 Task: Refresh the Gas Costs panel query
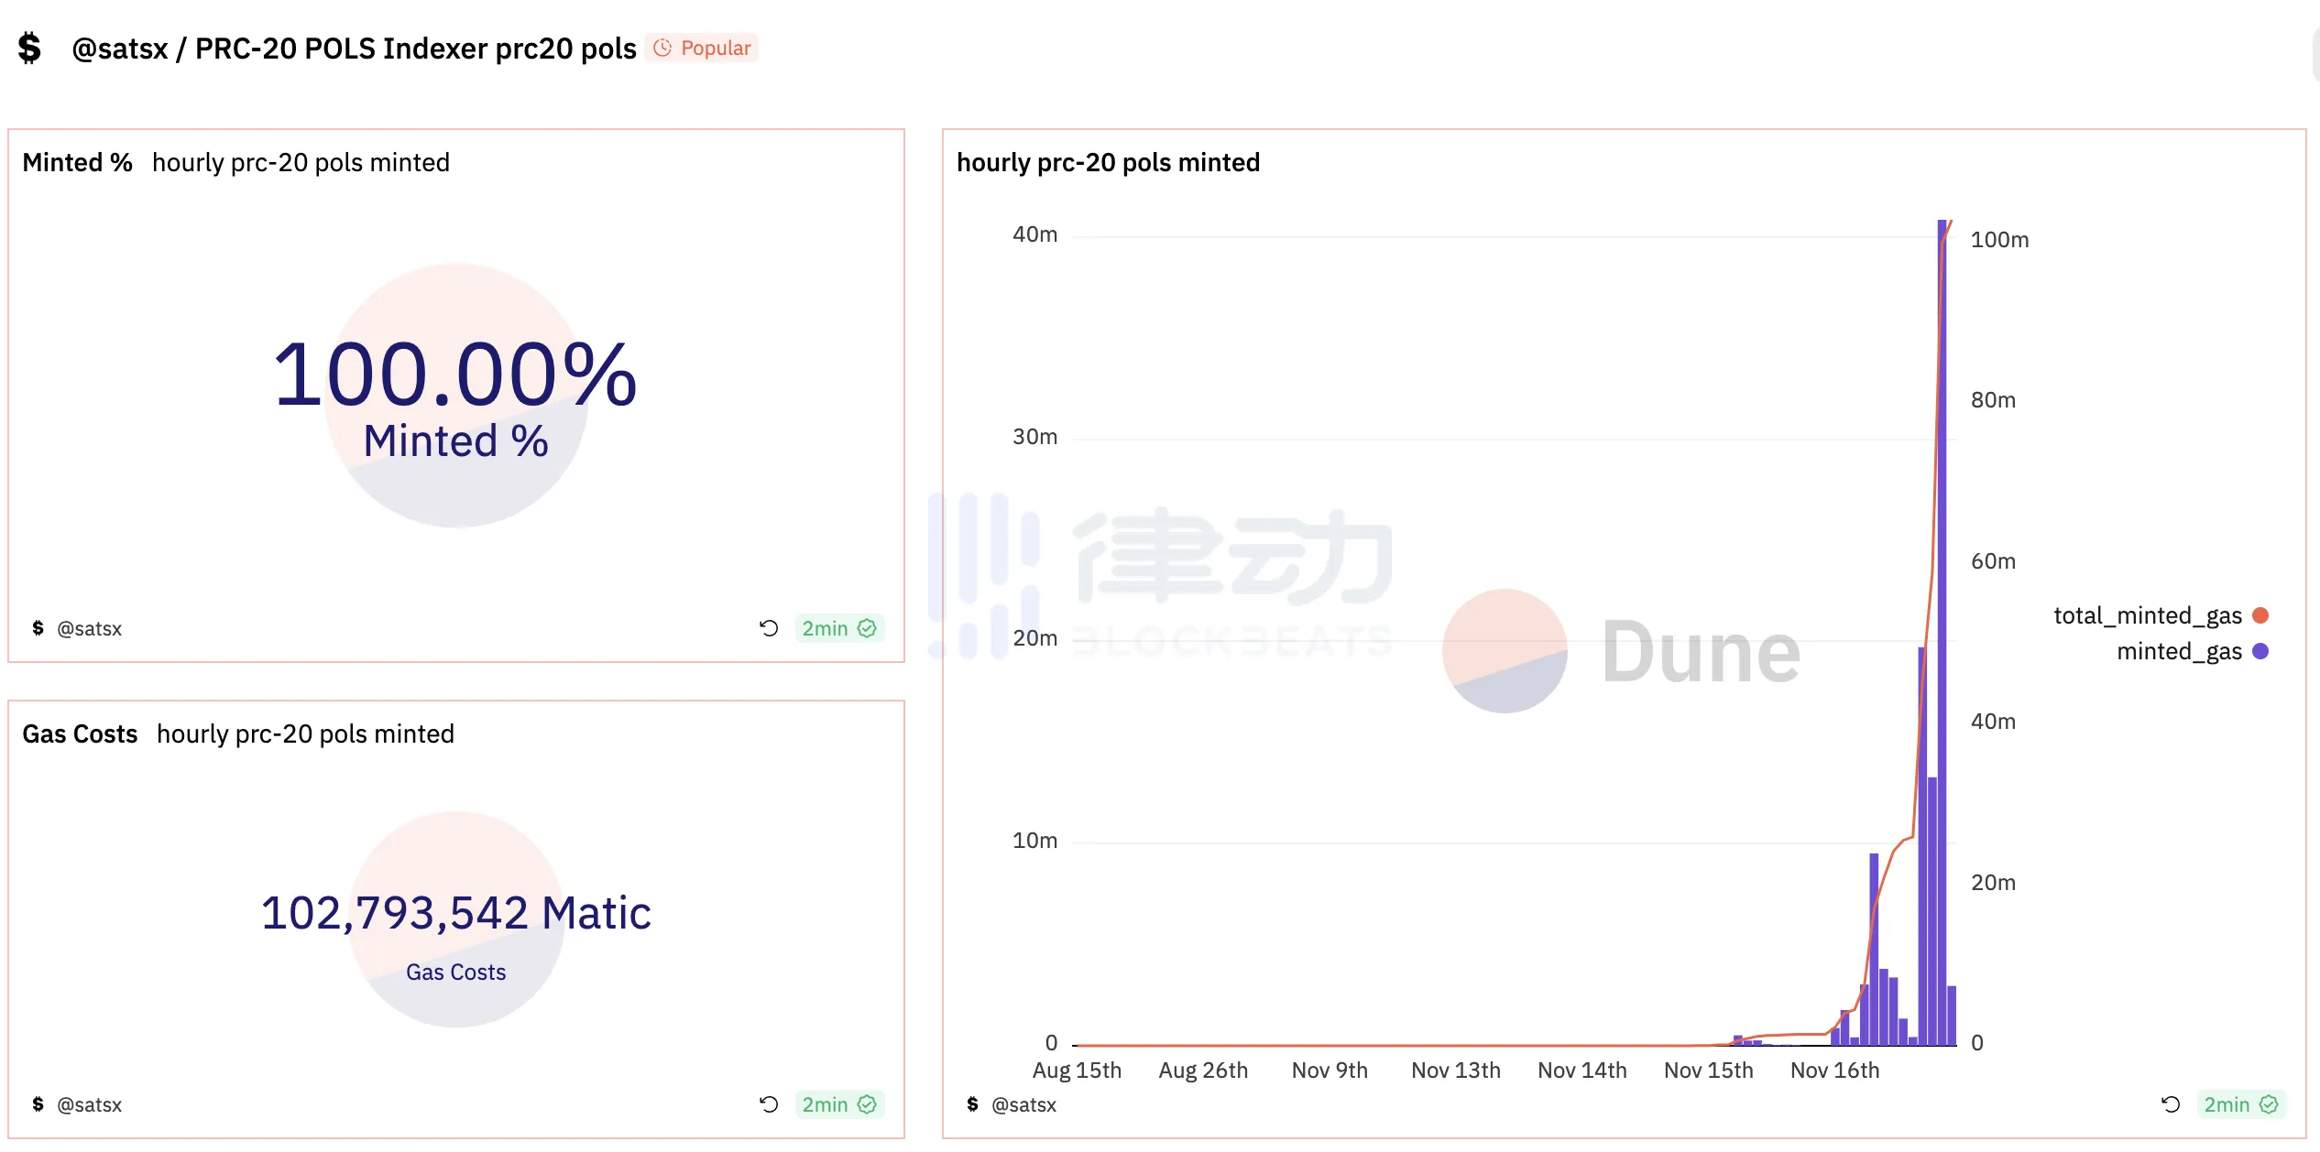[769, 1104]
